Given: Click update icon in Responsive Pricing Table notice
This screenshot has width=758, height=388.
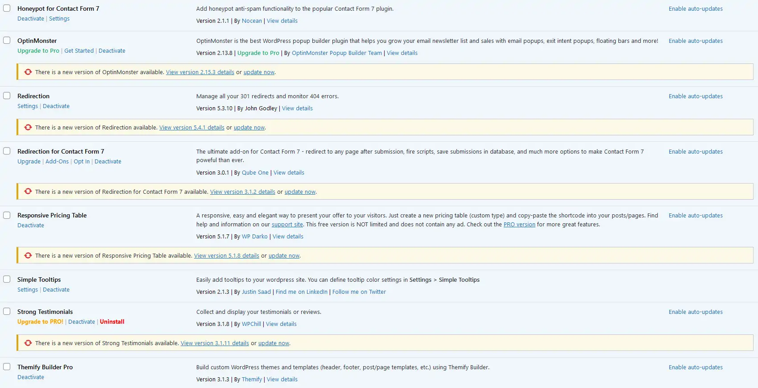Looking at the screenshot, I should [x=28, y=255].
